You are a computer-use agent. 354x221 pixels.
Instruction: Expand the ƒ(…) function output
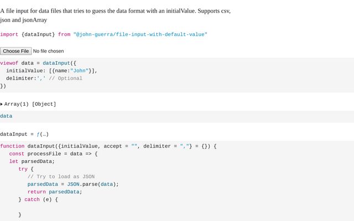43,134
